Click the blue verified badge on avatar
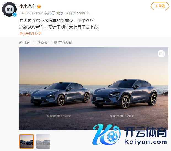 (x=15, y=15)
